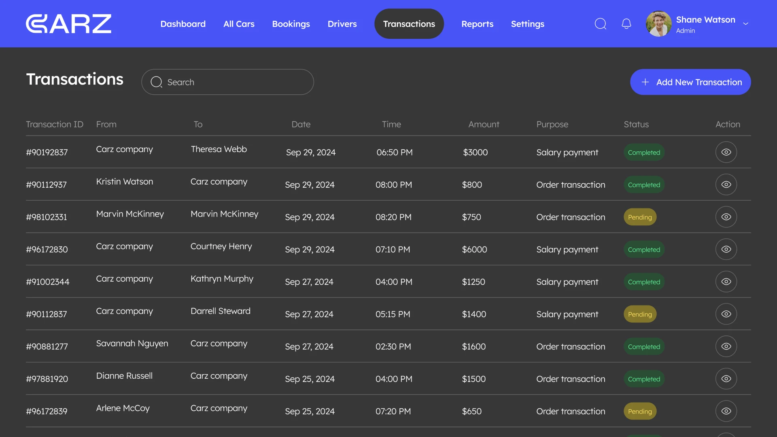Screen dimensions: 777x437
Task: Click the plus icon on Add New Transaction
Action: [x=645, y=82]
